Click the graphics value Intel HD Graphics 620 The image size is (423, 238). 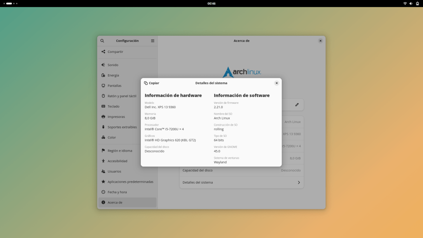(x=170, y=140)
